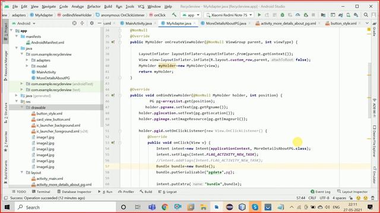Open the Database Inspector tool window
The width and height of the screenshot is (380, 213).
click(x=74, y=192)
